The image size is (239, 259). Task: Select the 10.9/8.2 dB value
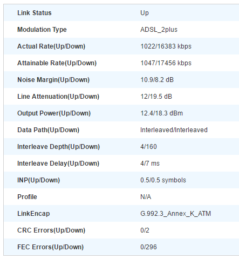point(157,80)
